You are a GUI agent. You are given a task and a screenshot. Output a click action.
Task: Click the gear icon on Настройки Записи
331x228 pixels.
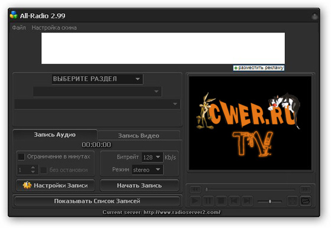click(x=27, y=185)
